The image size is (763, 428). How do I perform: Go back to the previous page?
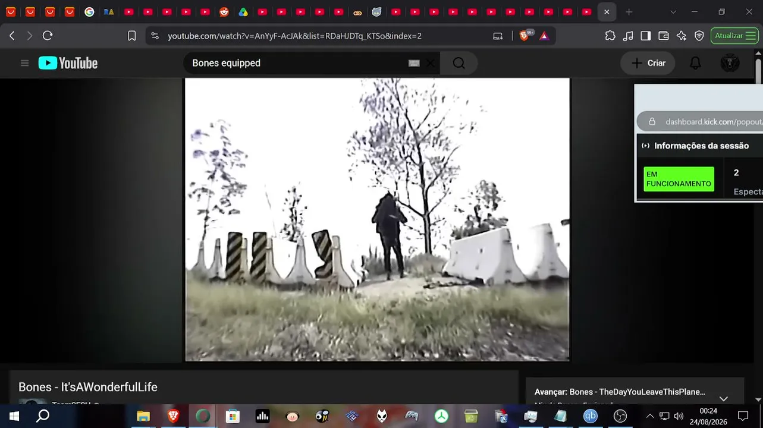click(12, 36)
